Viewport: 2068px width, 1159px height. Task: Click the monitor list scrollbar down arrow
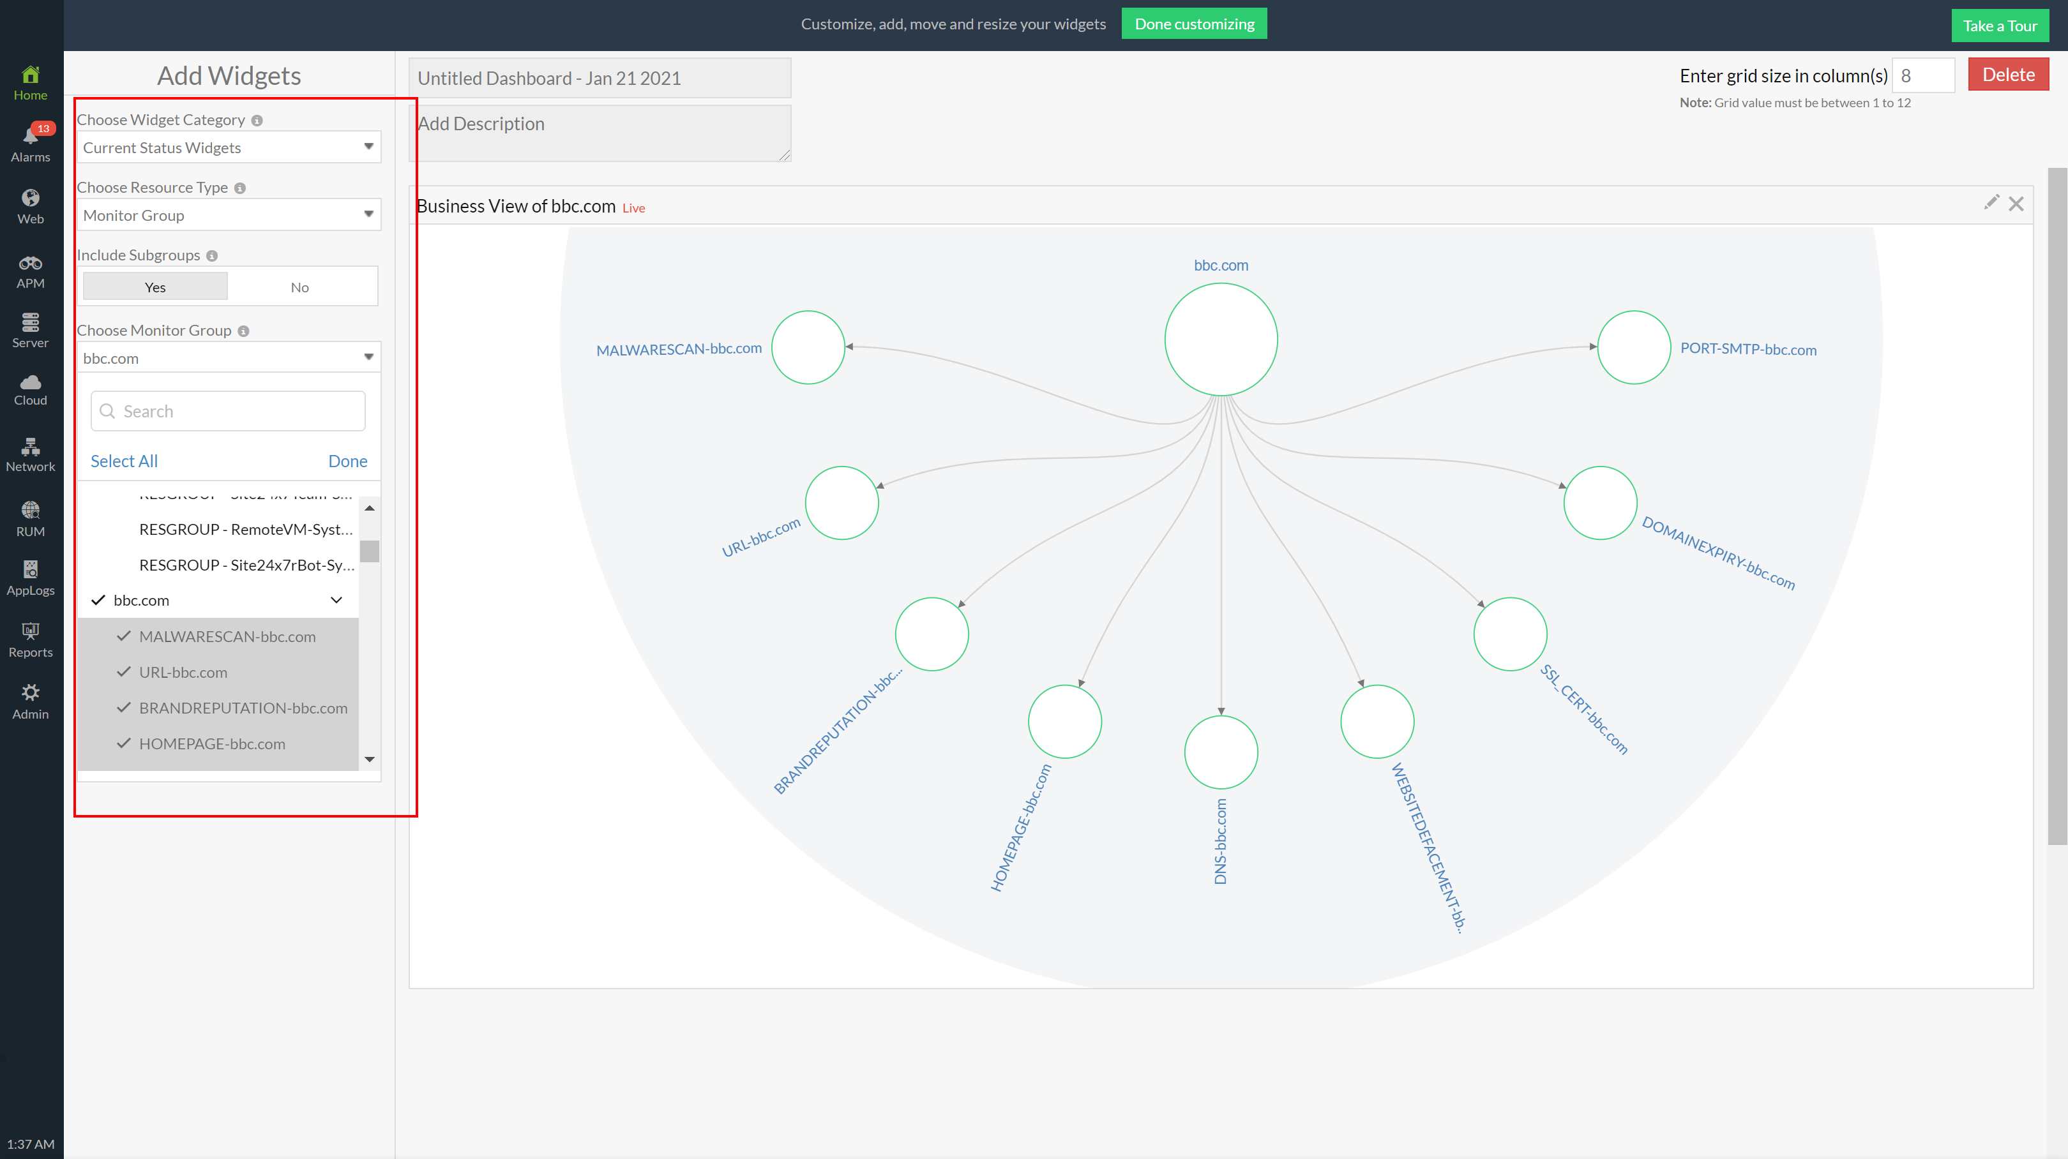point(369,759)
